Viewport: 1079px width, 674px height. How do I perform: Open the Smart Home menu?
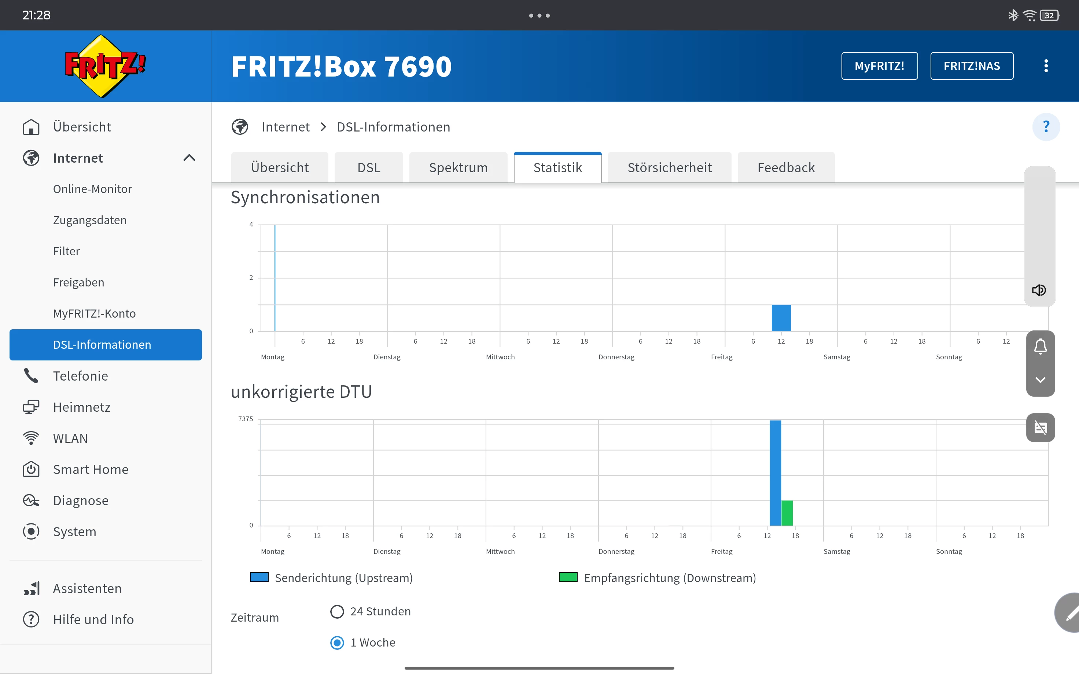(x=91, y=469)
